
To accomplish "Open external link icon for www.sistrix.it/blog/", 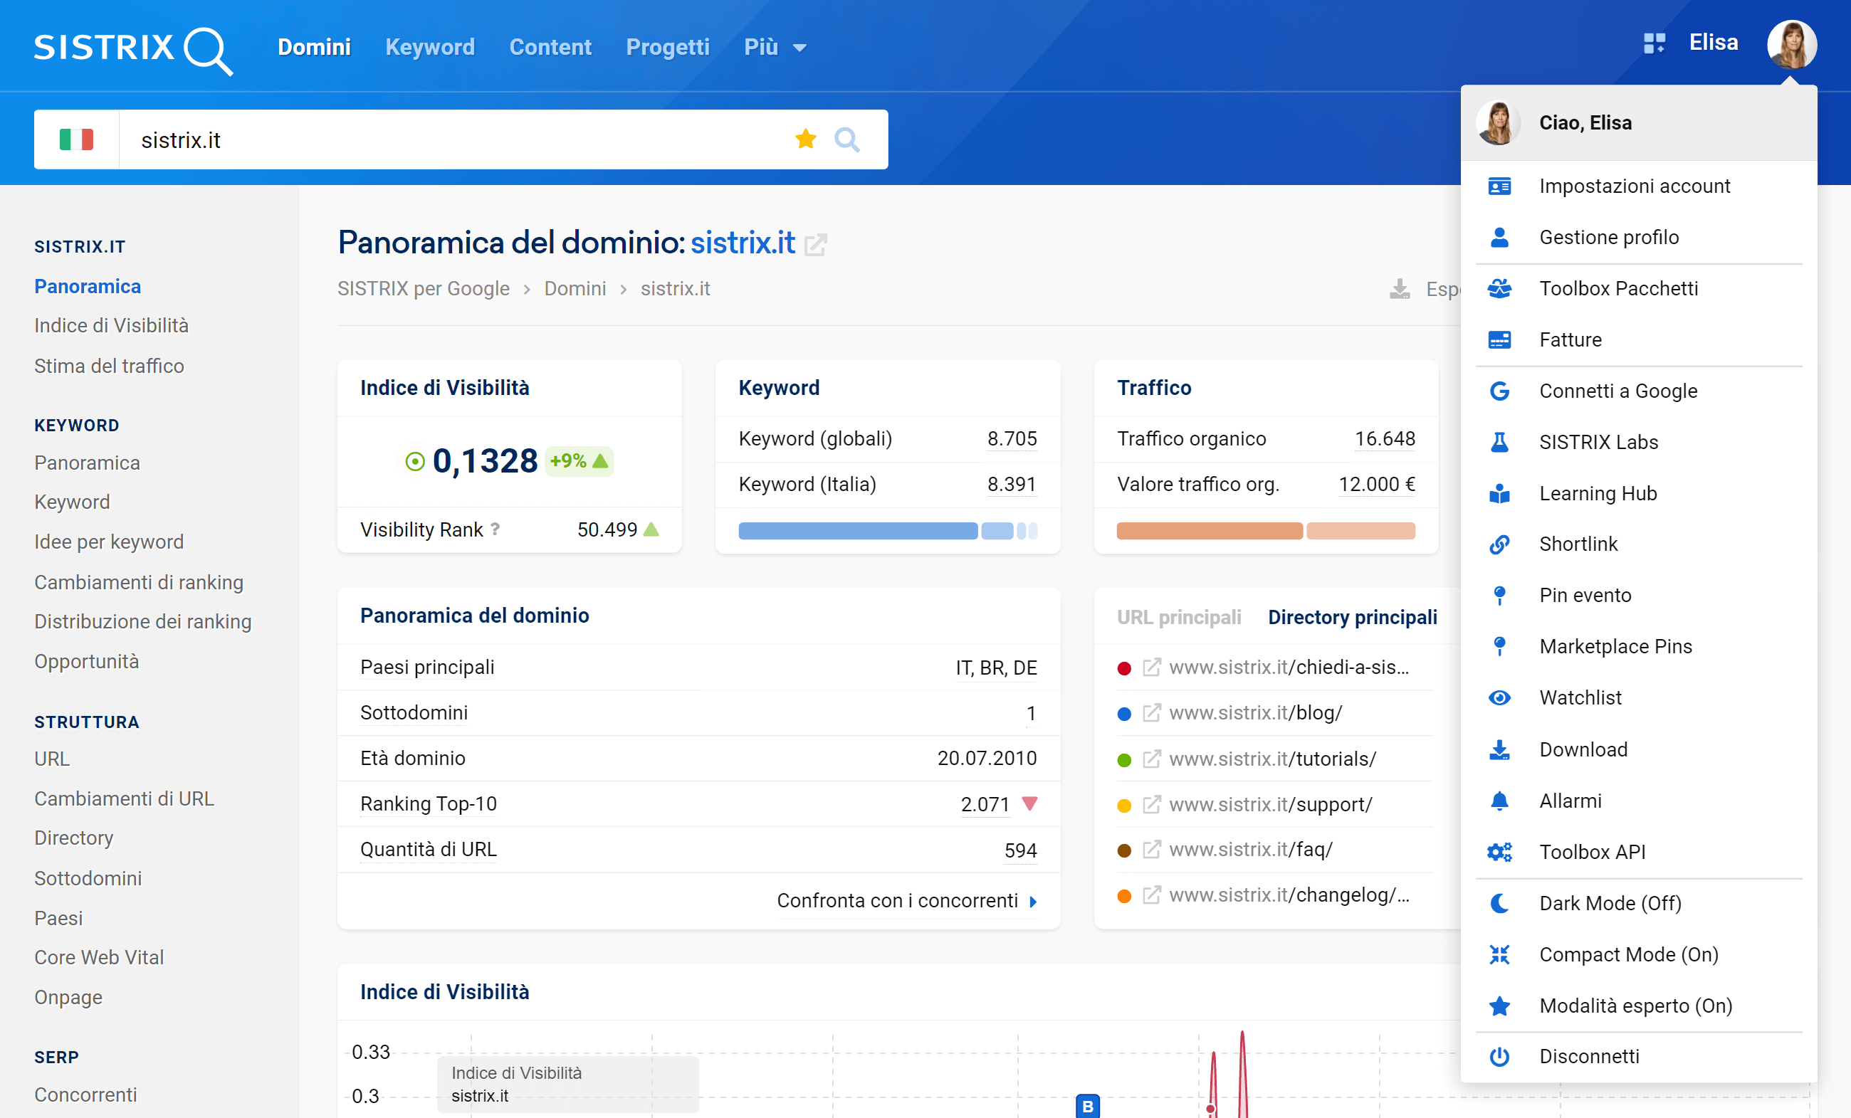I will coord(1152,712).
